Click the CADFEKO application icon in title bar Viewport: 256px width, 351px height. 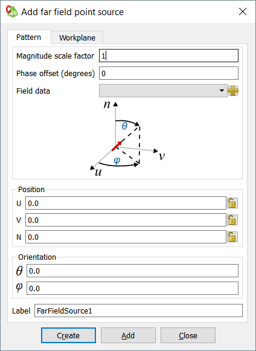coord(11,11)
